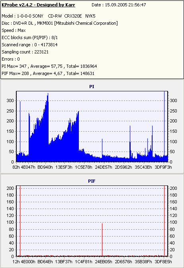Click the leftmost red PIF spike
Viewport: 184px width, 268px height.
click(x=20, y=221)
